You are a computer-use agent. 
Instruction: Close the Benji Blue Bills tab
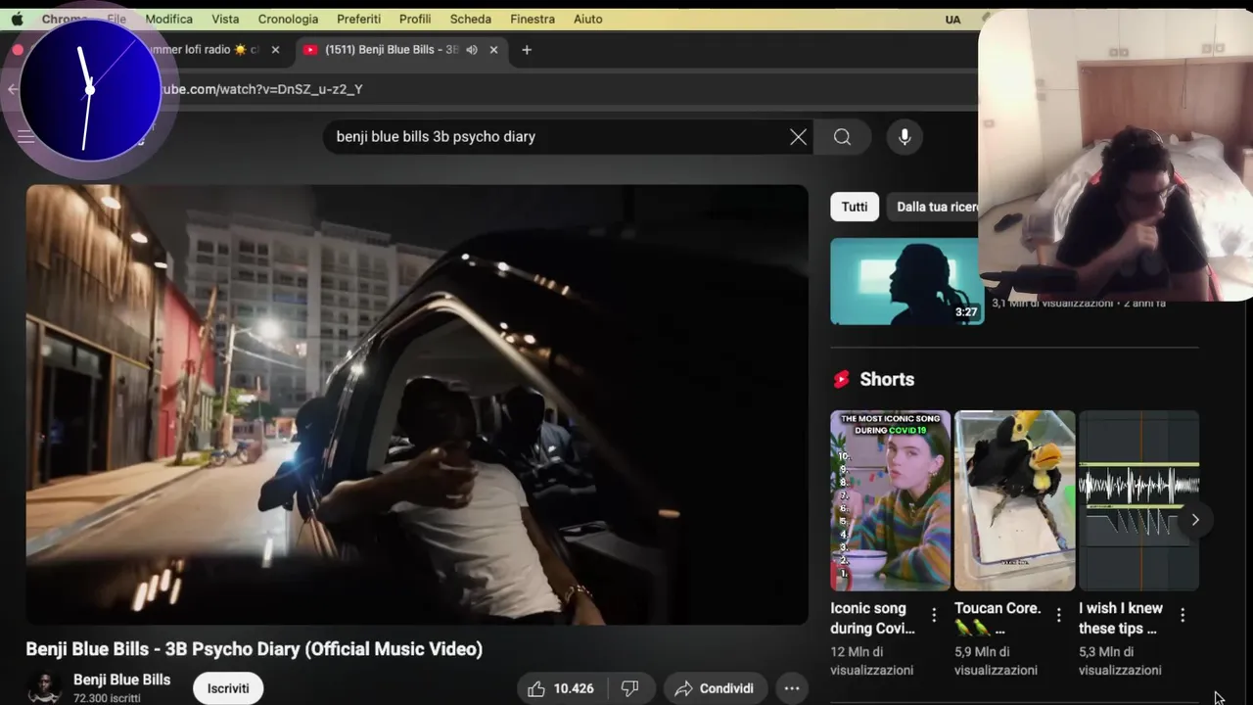click(x=493, y=50)
